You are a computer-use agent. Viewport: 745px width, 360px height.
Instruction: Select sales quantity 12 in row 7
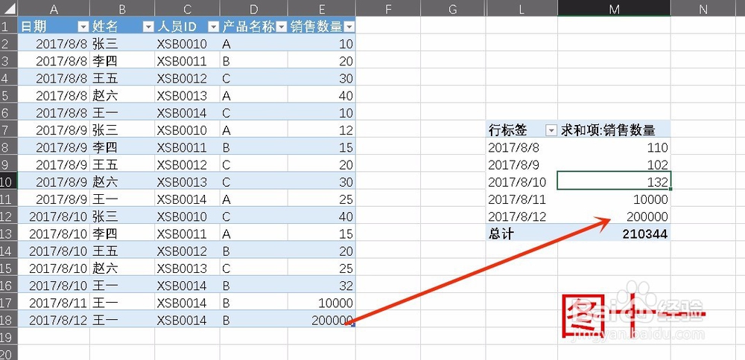[322, 130]
